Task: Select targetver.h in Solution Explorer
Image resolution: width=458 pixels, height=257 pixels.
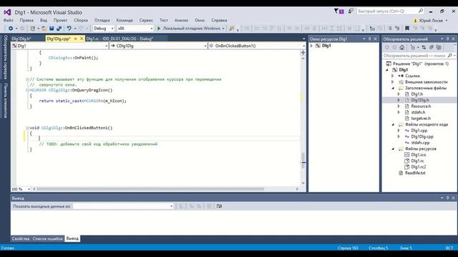Action: (x=421, y=119)
